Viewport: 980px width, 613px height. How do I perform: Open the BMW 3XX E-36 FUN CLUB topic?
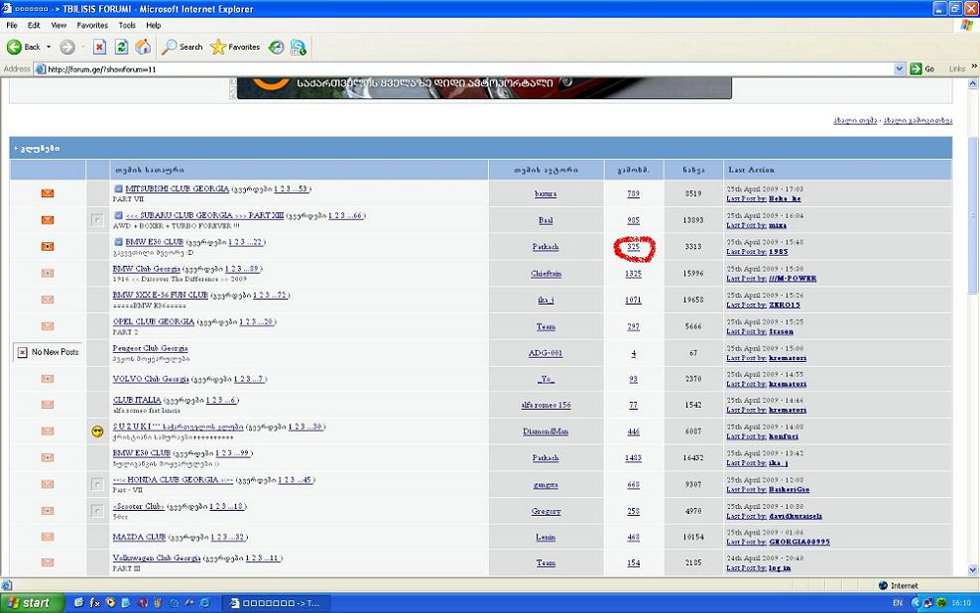pyautogui.click(x=160, y=295)
